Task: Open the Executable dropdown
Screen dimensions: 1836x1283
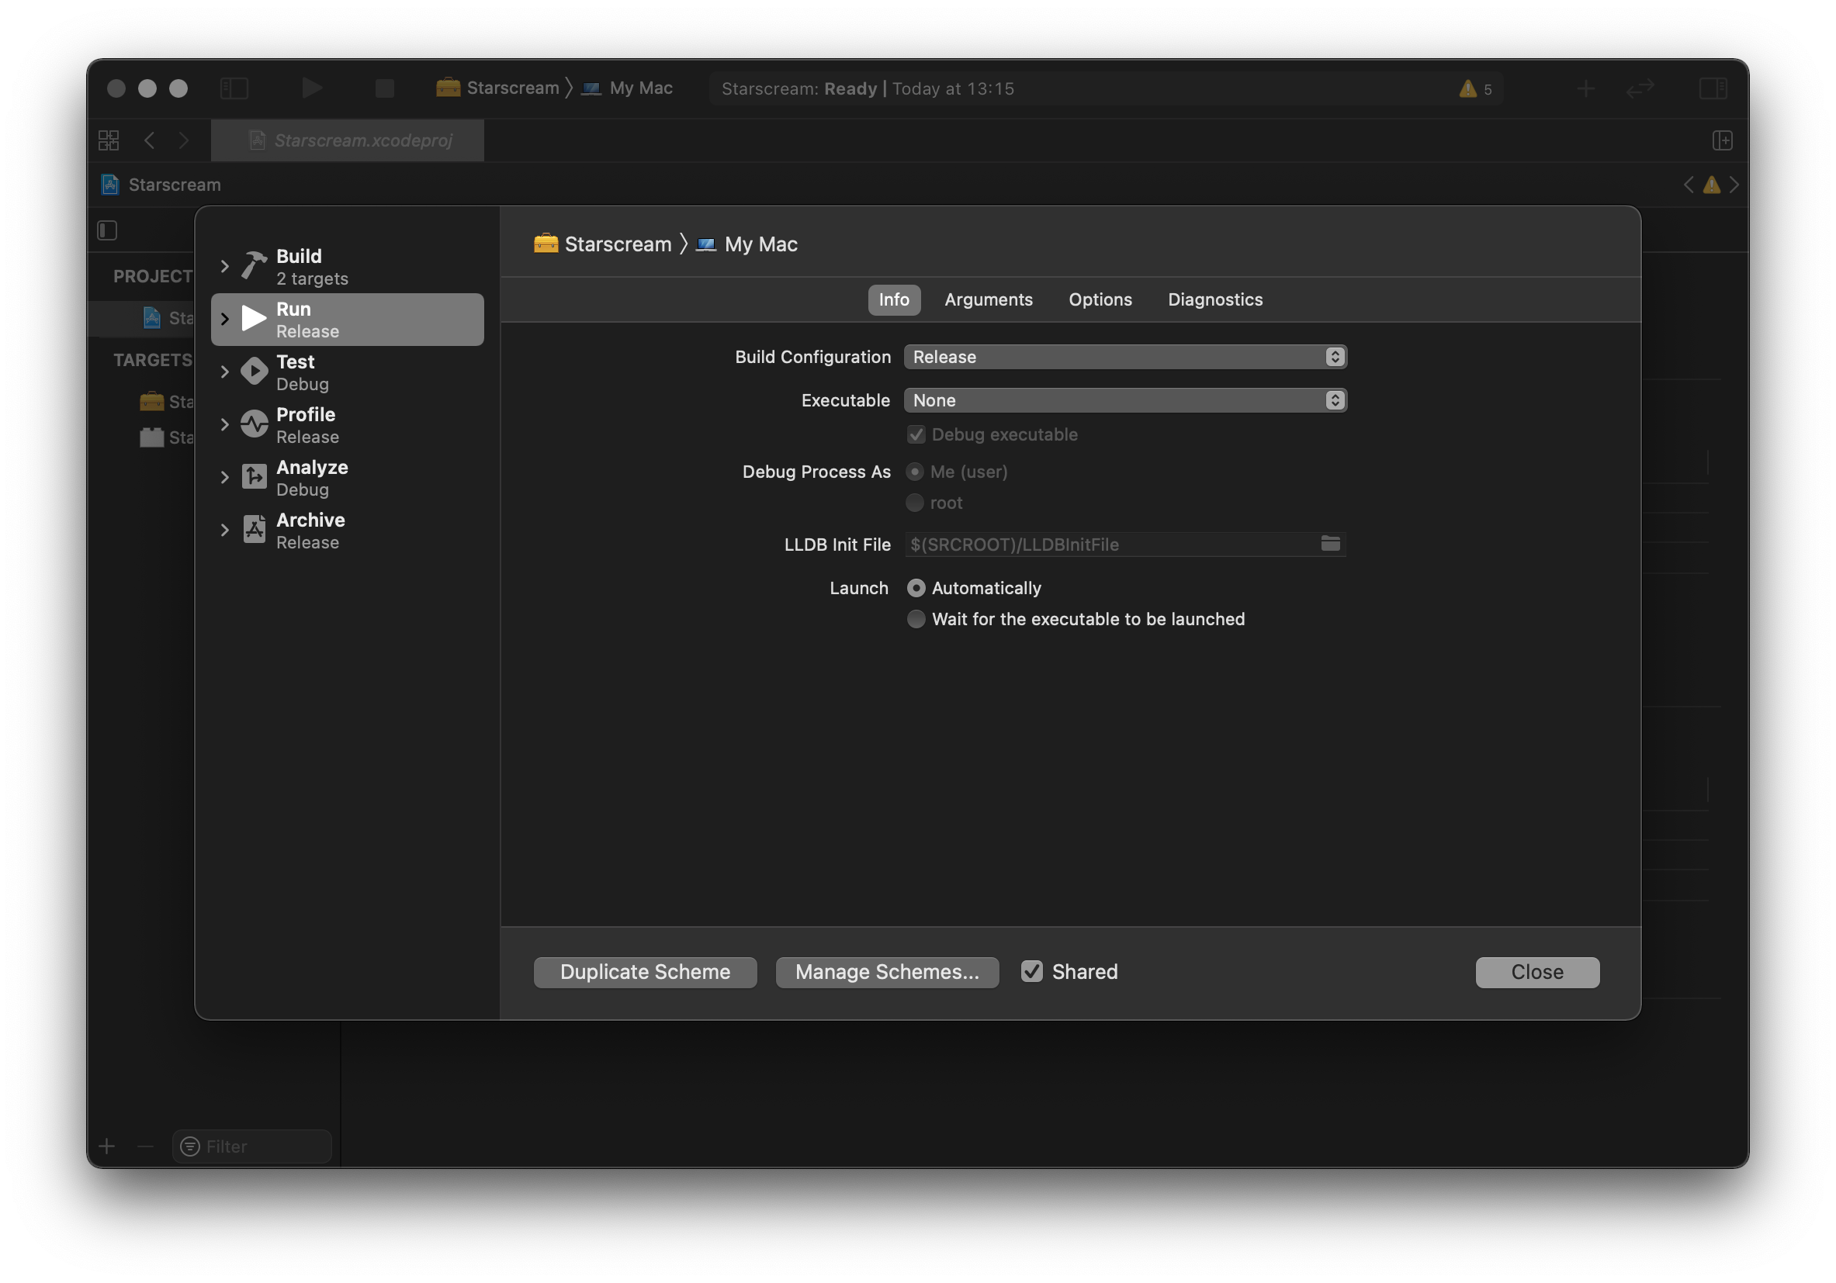Action: pyautogui.click(x=1123, y=400)
